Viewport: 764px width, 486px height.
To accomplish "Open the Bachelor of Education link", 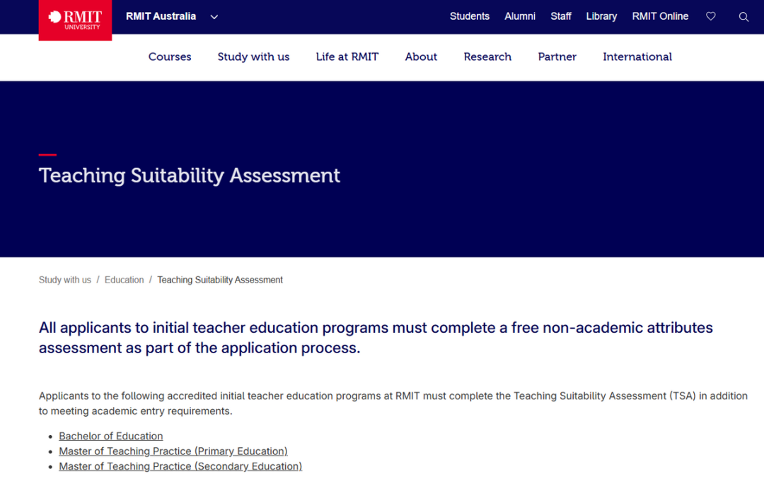I will (111, 436).
